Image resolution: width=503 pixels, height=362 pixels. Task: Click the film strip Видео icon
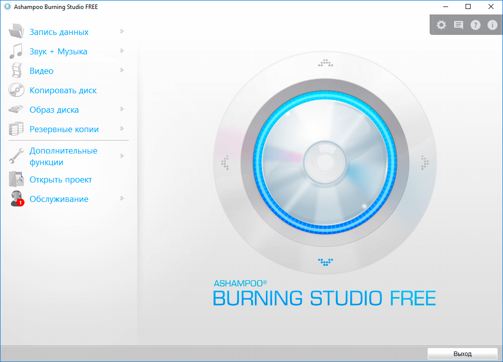pos(16,71)
